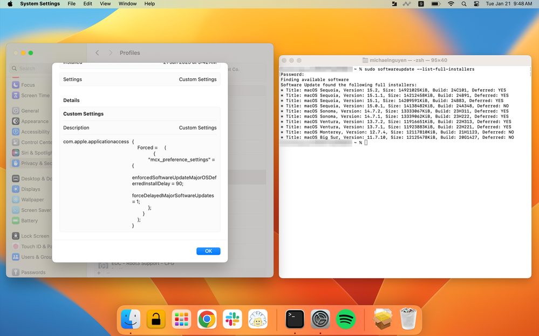Viewport: 539px width, 336px height.
Task: Open Spotify from the Dock
Action: point(346,319)
